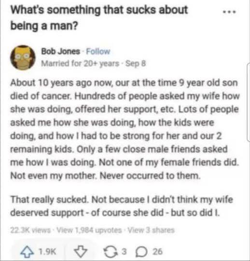Image resolution: width=250 pixels, height=261 pixels.
Task: Click the upvote arrow icon
Action: click(27, 251)
